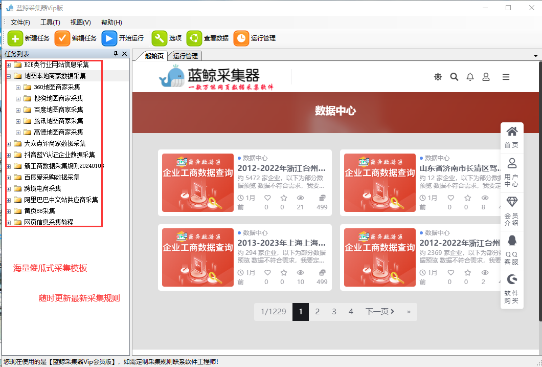542x367 pixels.
Task: Click star icon on 山东省济南市长清区 card
Action: coord(468,198)
